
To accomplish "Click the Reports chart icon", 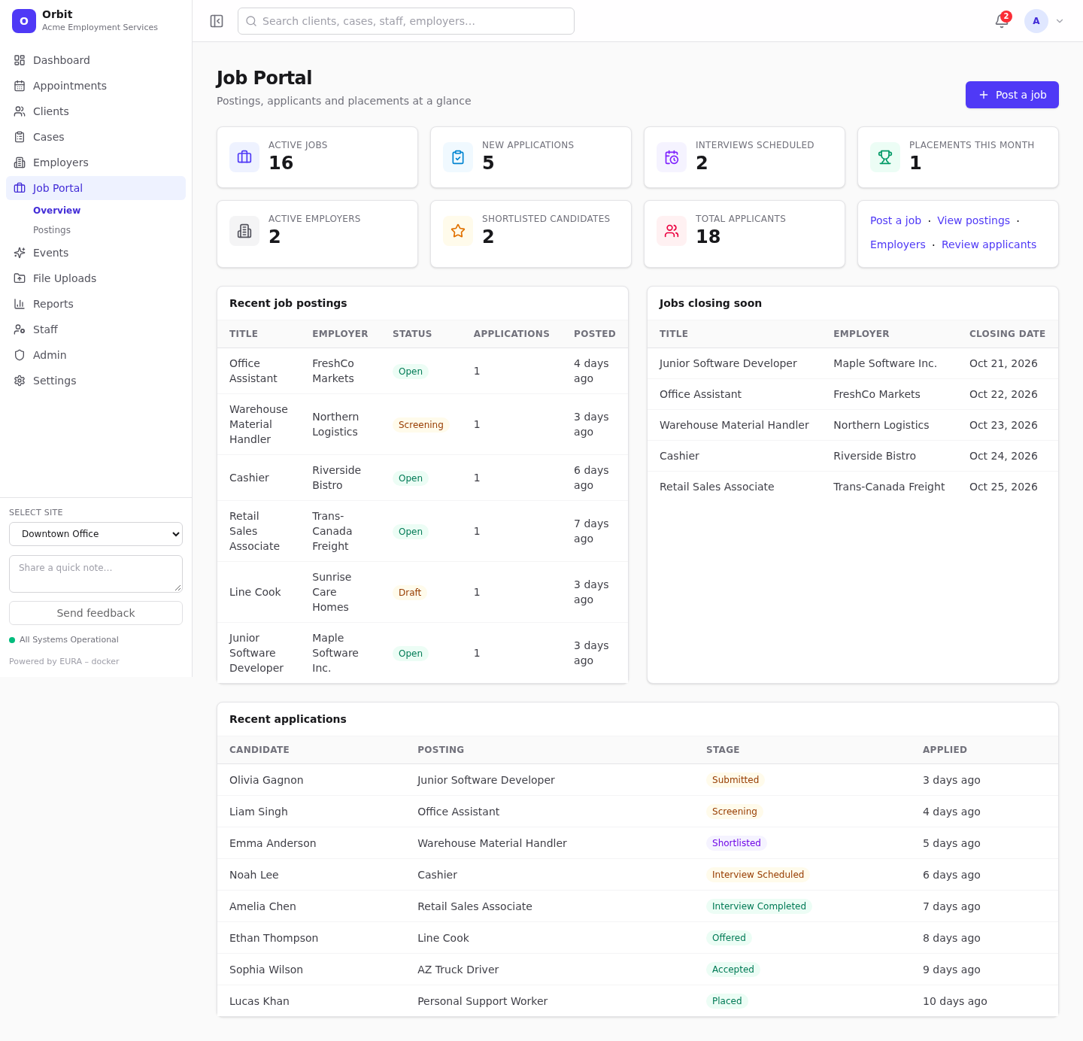I will [x=20, y=304].
